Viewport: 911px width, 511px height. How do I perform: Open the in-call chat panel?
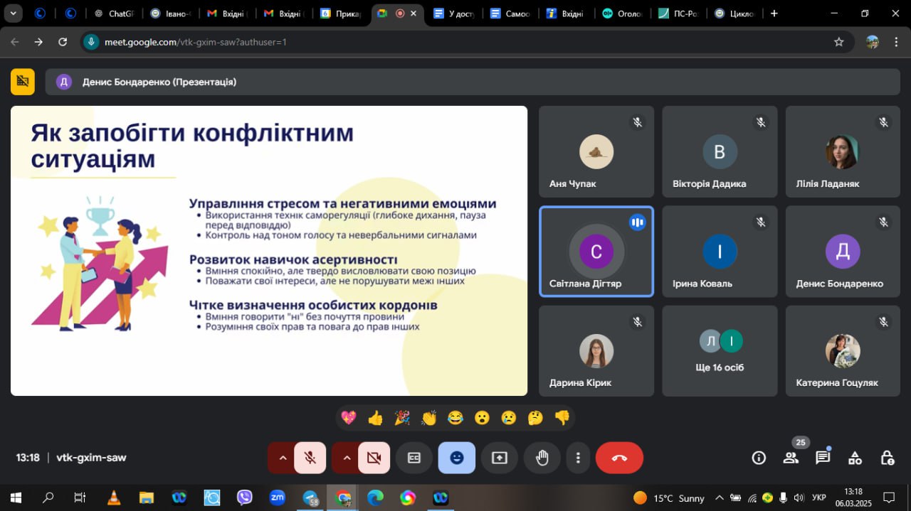click(x=823, y=458)
